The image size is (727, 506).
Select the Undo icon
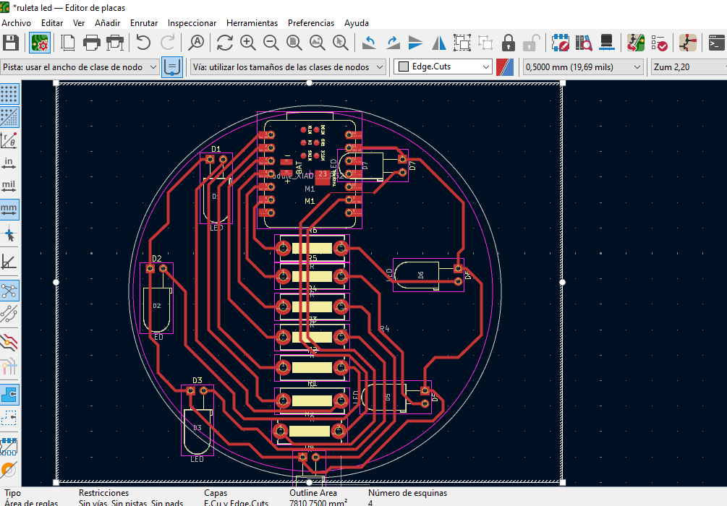click(x=143, y=43)
